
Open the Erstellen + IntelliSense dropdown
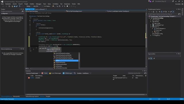click(x=84, y=73)
